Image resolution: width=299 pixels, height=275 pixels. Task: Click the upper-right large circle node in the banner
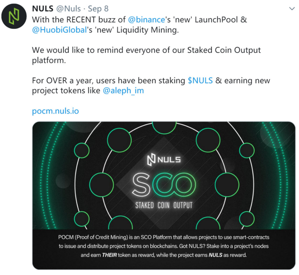208,140
